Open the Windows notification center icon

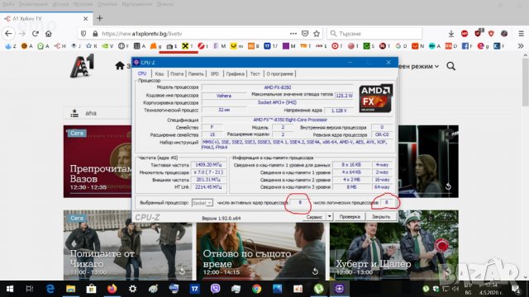516,289
